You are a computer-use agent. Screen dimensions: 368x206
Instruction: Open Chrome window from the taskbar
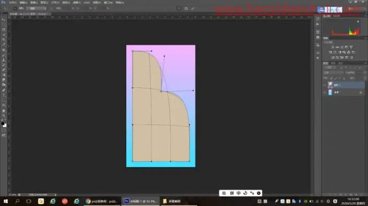click(102, 201)
